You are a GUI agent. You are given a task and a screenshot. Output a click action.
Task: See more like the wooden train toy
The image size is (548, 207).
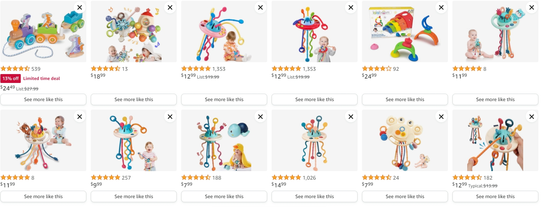click(x=43, y=100)
